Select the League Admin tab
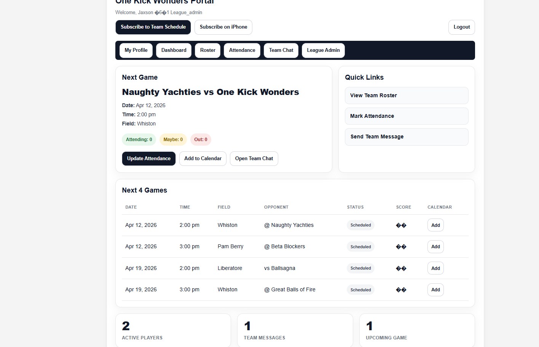This screenshot has width=539, height=347. [323, 50]
